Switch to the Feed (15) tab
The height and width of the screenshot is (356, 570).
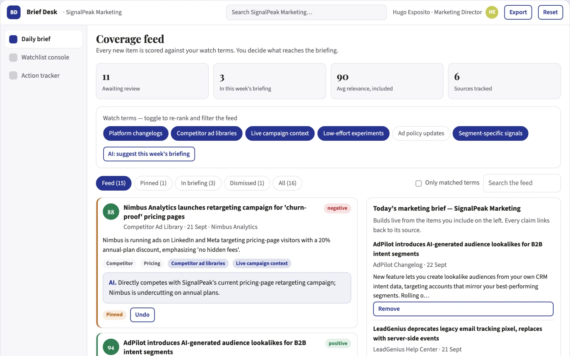(114, 183)
